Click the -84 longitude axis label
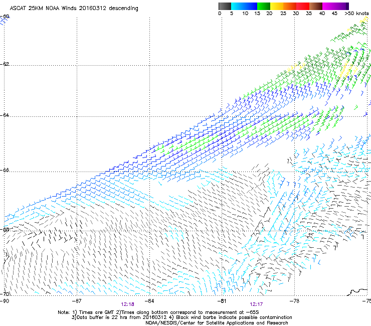 click(149, 301)
